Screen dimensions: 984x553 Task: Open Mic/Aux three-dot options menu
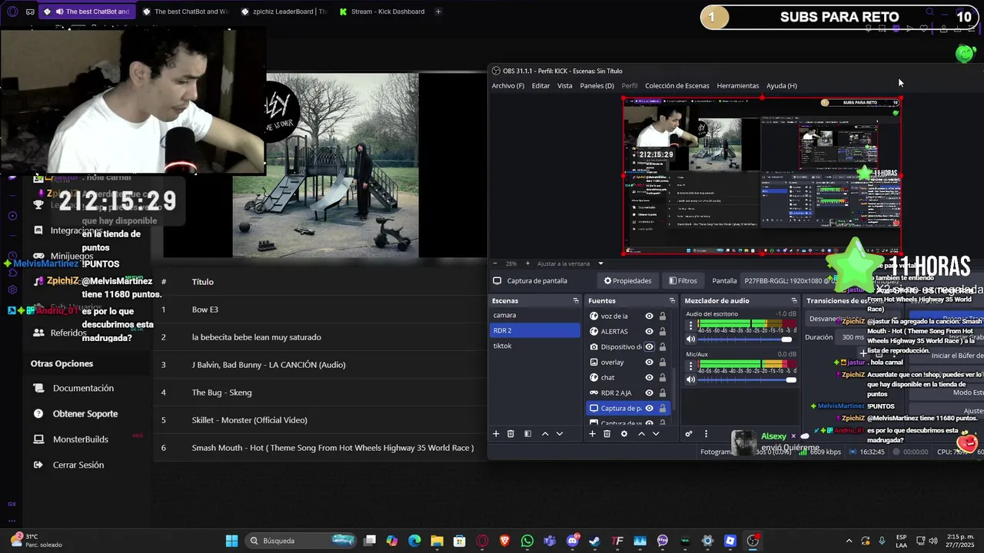coord(690,366)
